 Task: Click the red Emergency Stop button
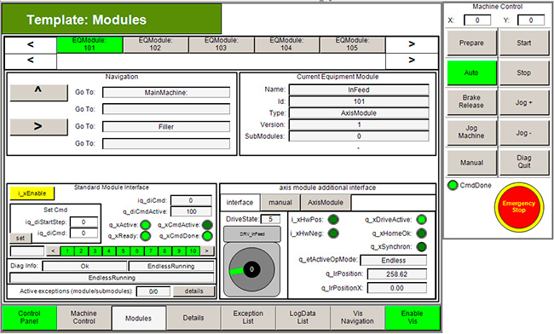(519, 207)
